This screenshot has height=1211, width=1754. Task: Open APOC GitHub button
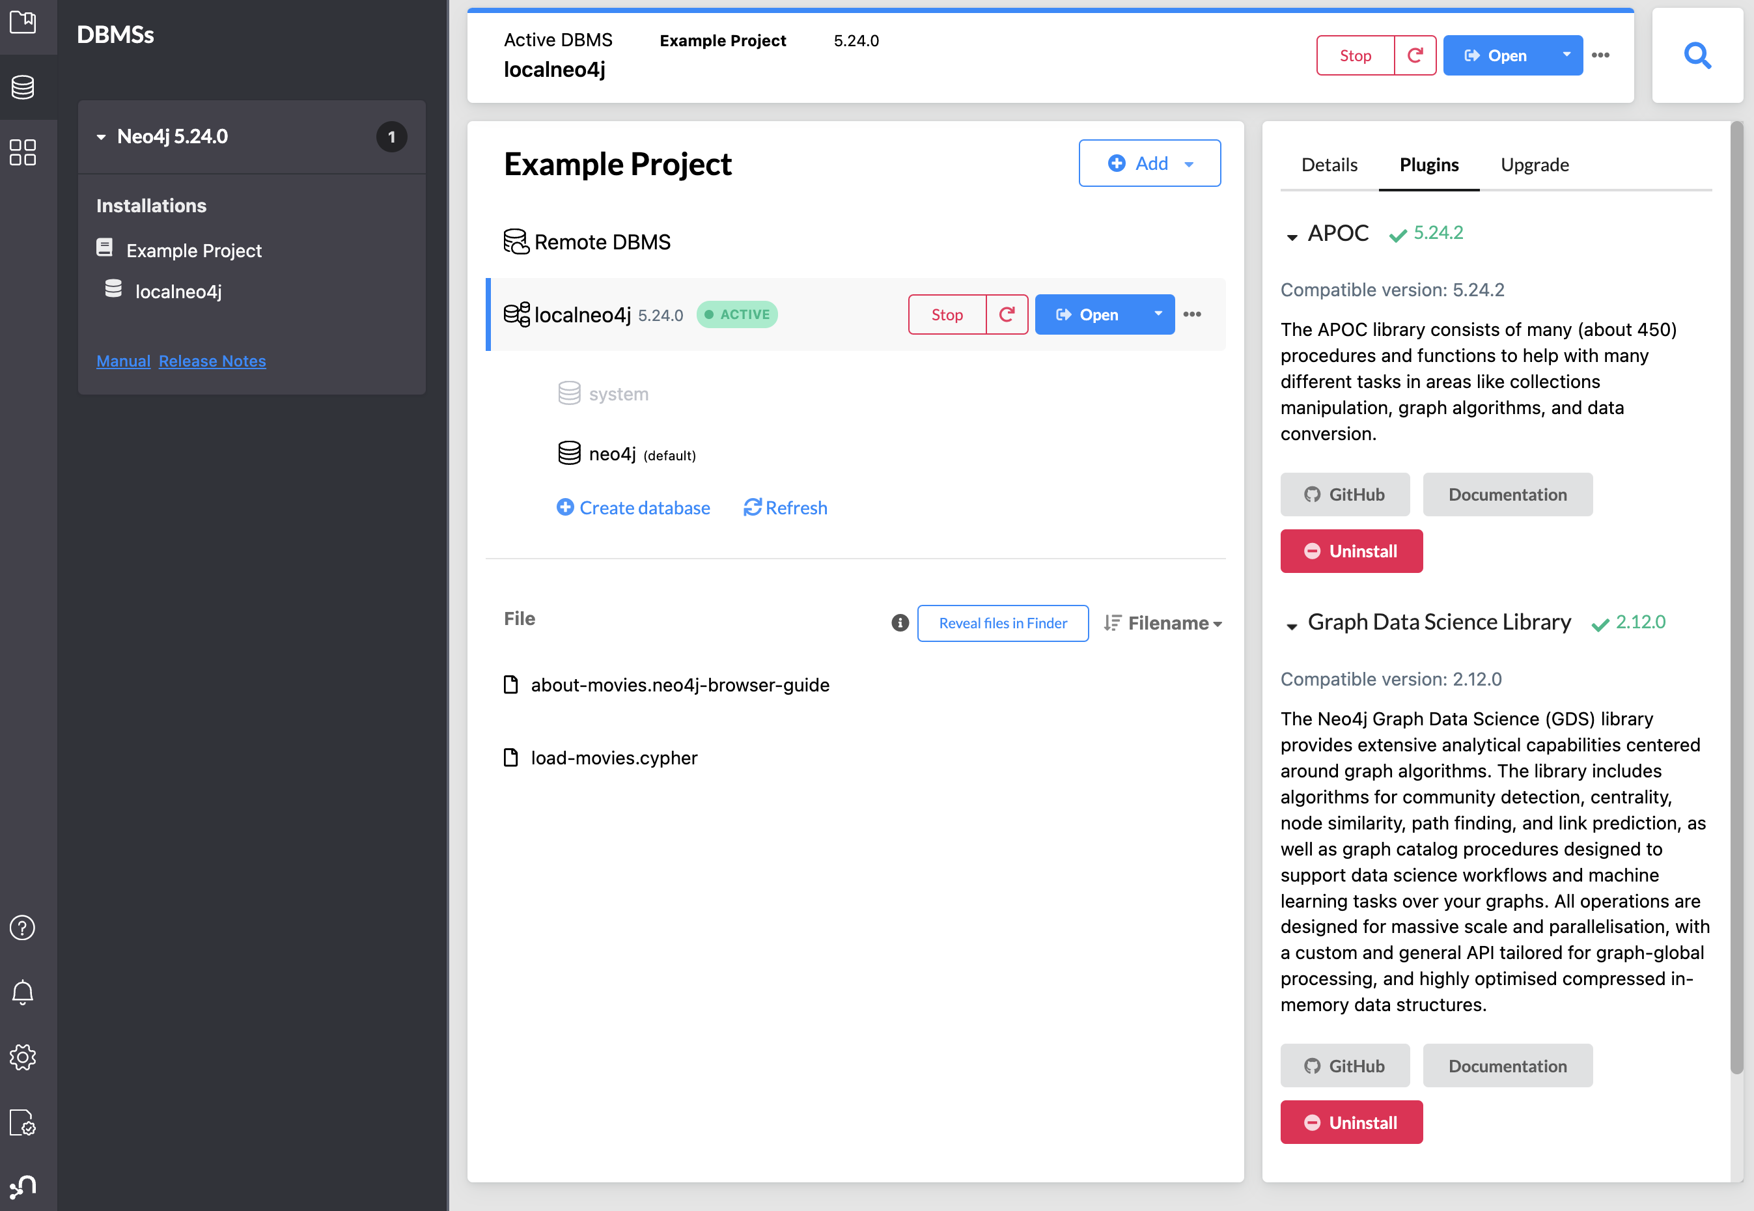pyautogui.click(x=1345, y=495)
